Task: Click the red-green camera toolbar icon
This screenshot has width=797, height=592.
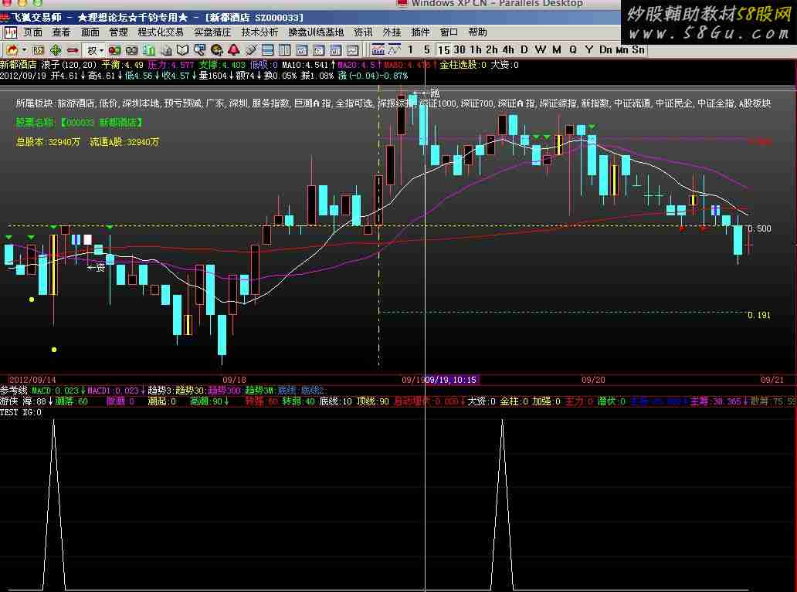Action: click(x=114, y=50)
